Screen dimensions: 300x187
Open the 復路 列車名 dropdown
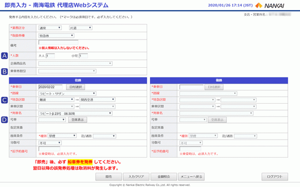(x=217, y=114)
